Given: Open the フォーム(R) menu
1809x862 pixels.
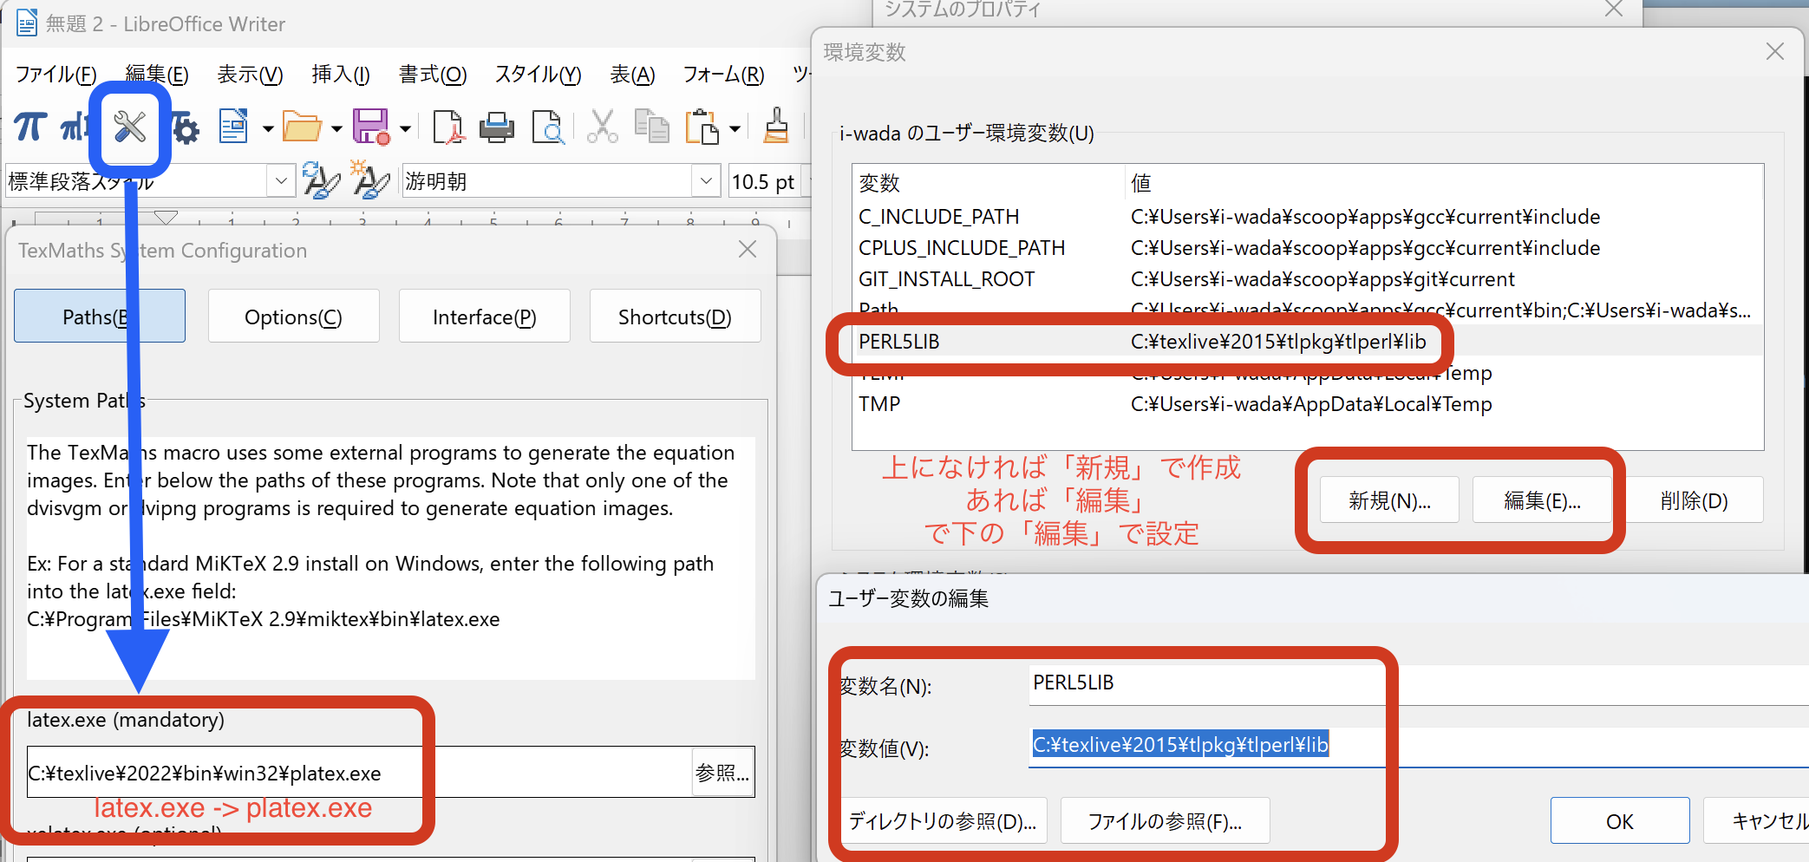Looking at the screenshot, I should pyautogui.click(x=723, y=75).
